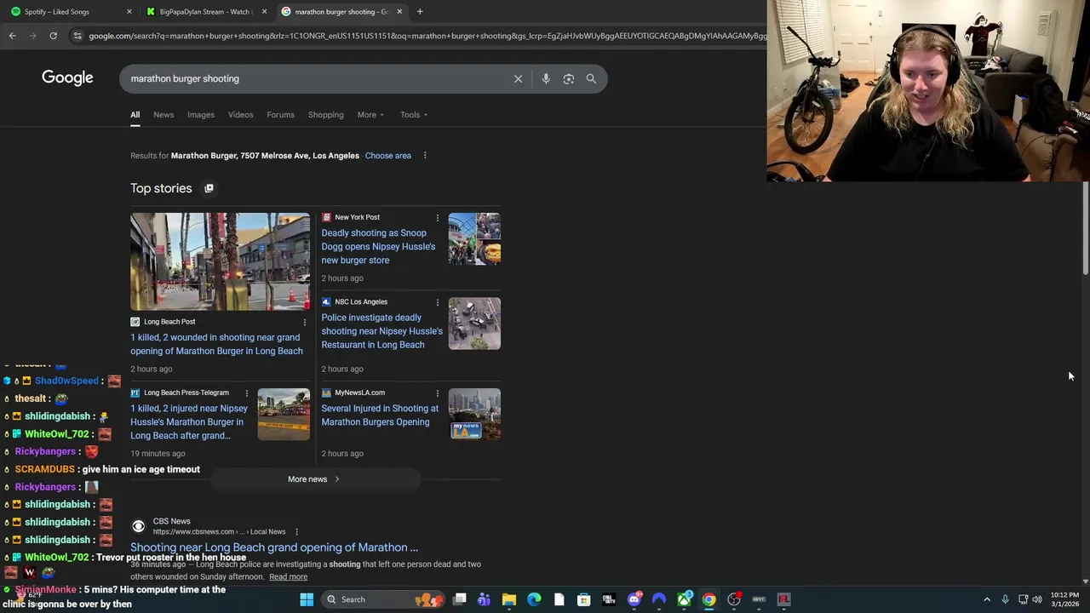The width and height of the screenshot is (1090, 613).
Task: Open options menu for Long Beach Post story
Action: 305,323
